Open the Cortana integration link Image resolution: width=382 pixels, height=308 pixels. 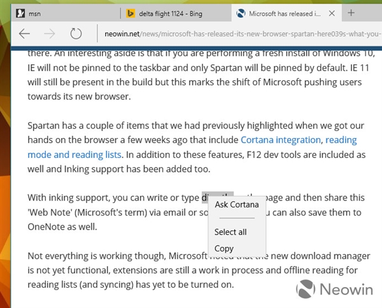tap(281, 140)
